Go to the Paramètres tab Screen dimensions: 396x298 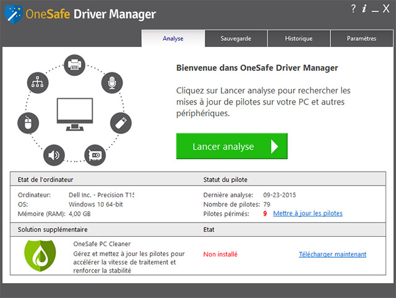coord(361,38)
